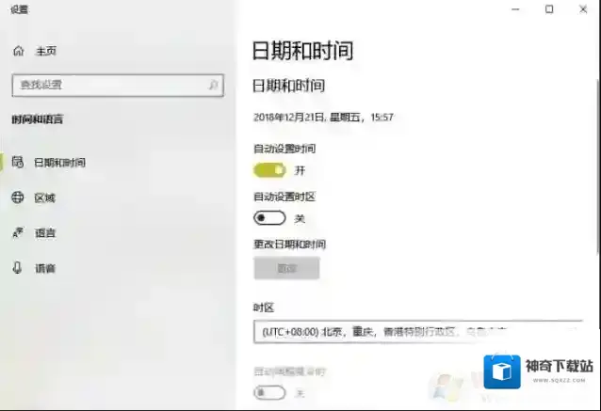The width and height of the screenshot is (601, 411).
Task: Click the magnifier icon in 查找设置 box
Action: tap(214, 85)
